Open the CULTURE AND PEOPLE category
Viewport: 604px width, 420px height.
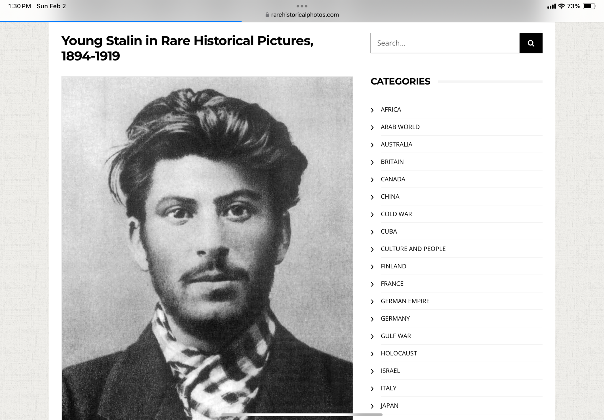pyautogui.click(x=413, y=249)
